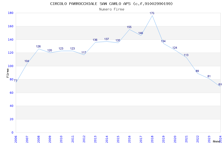Click the 136 data label for 2013
The height and width of the screenshot is (144, 223).
pos(95,40)
